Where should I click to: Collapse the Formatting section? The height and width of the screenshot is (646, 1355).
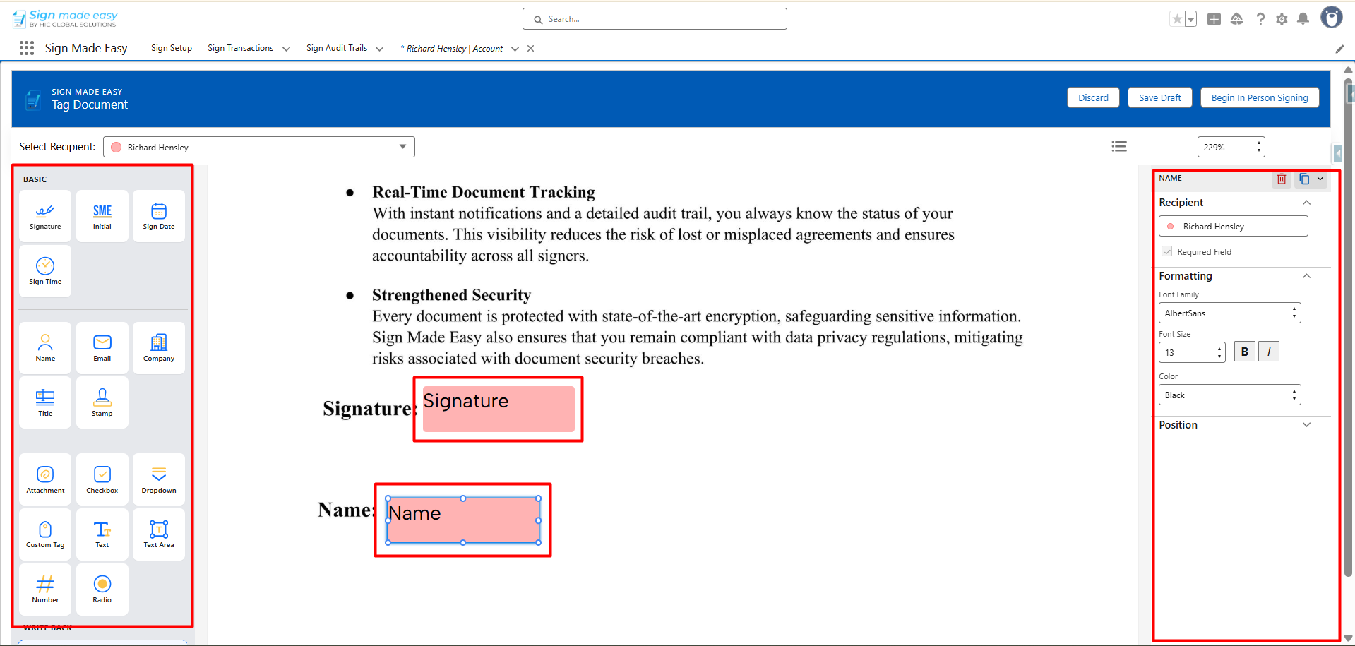pos(1306,276)
